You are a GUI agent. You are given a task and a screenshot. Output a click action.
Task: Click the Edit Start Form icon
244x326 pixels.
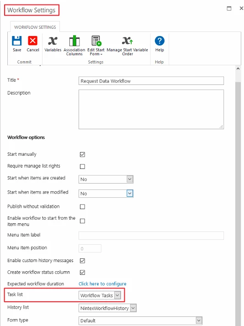click(96, 41)
